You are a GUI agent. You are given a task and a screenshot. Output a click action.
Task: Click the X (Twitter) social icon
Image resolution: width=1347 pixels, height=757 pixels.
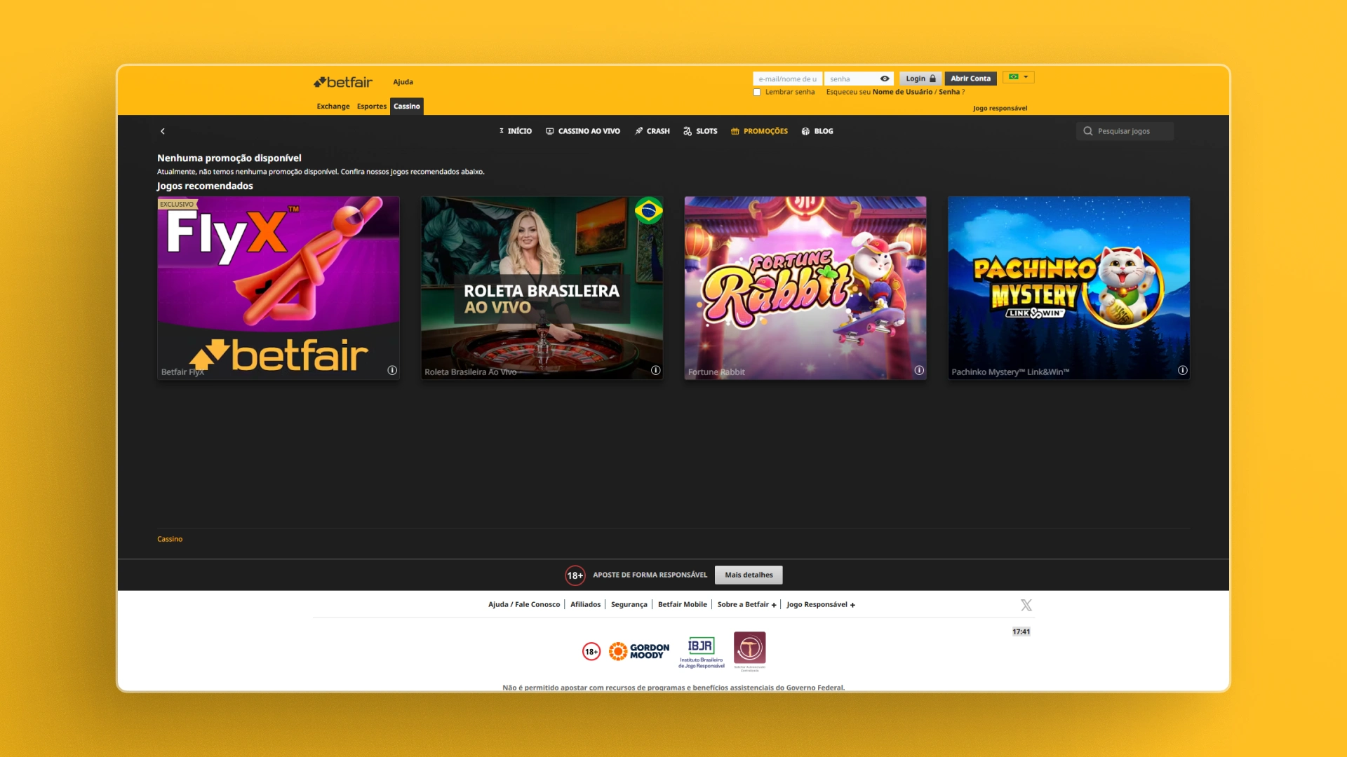point(1026,605)
